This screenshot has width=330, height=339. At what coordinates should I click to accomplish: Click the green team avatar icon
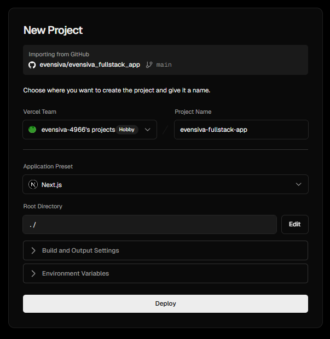point(32,130)
